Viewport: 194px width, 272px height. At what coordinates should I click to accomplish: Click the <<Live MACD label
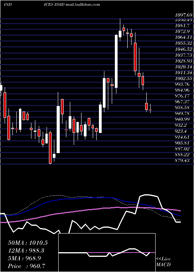pos(163,262)
